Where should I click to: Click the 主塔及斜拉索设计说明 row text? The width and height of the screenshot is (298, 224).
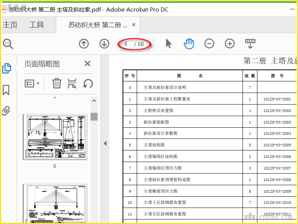pos(165,87)
